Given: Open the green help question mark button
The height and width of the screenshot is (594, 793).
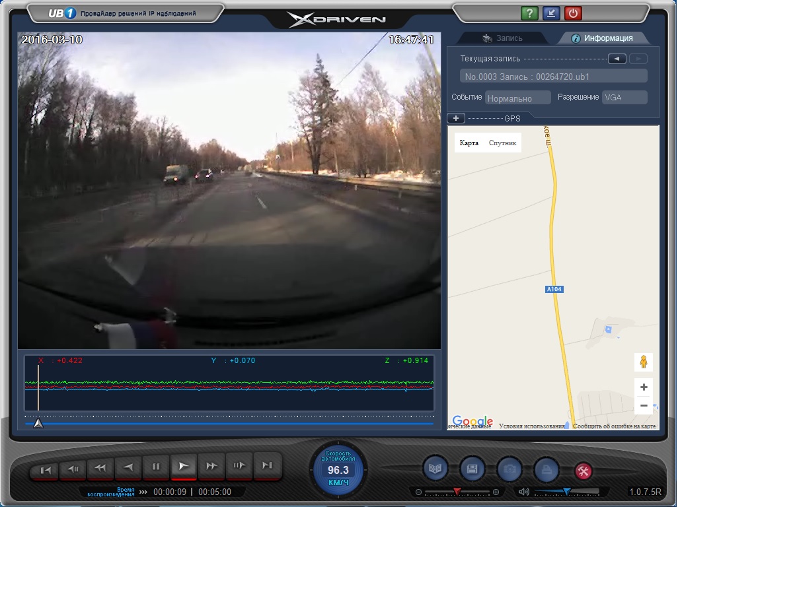Looking at the screenshot, I should pyautogui.click(x=529, y=13).
